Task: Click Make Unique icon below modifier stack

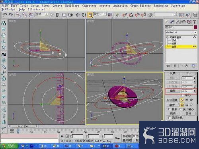Action: pos(182,66)
